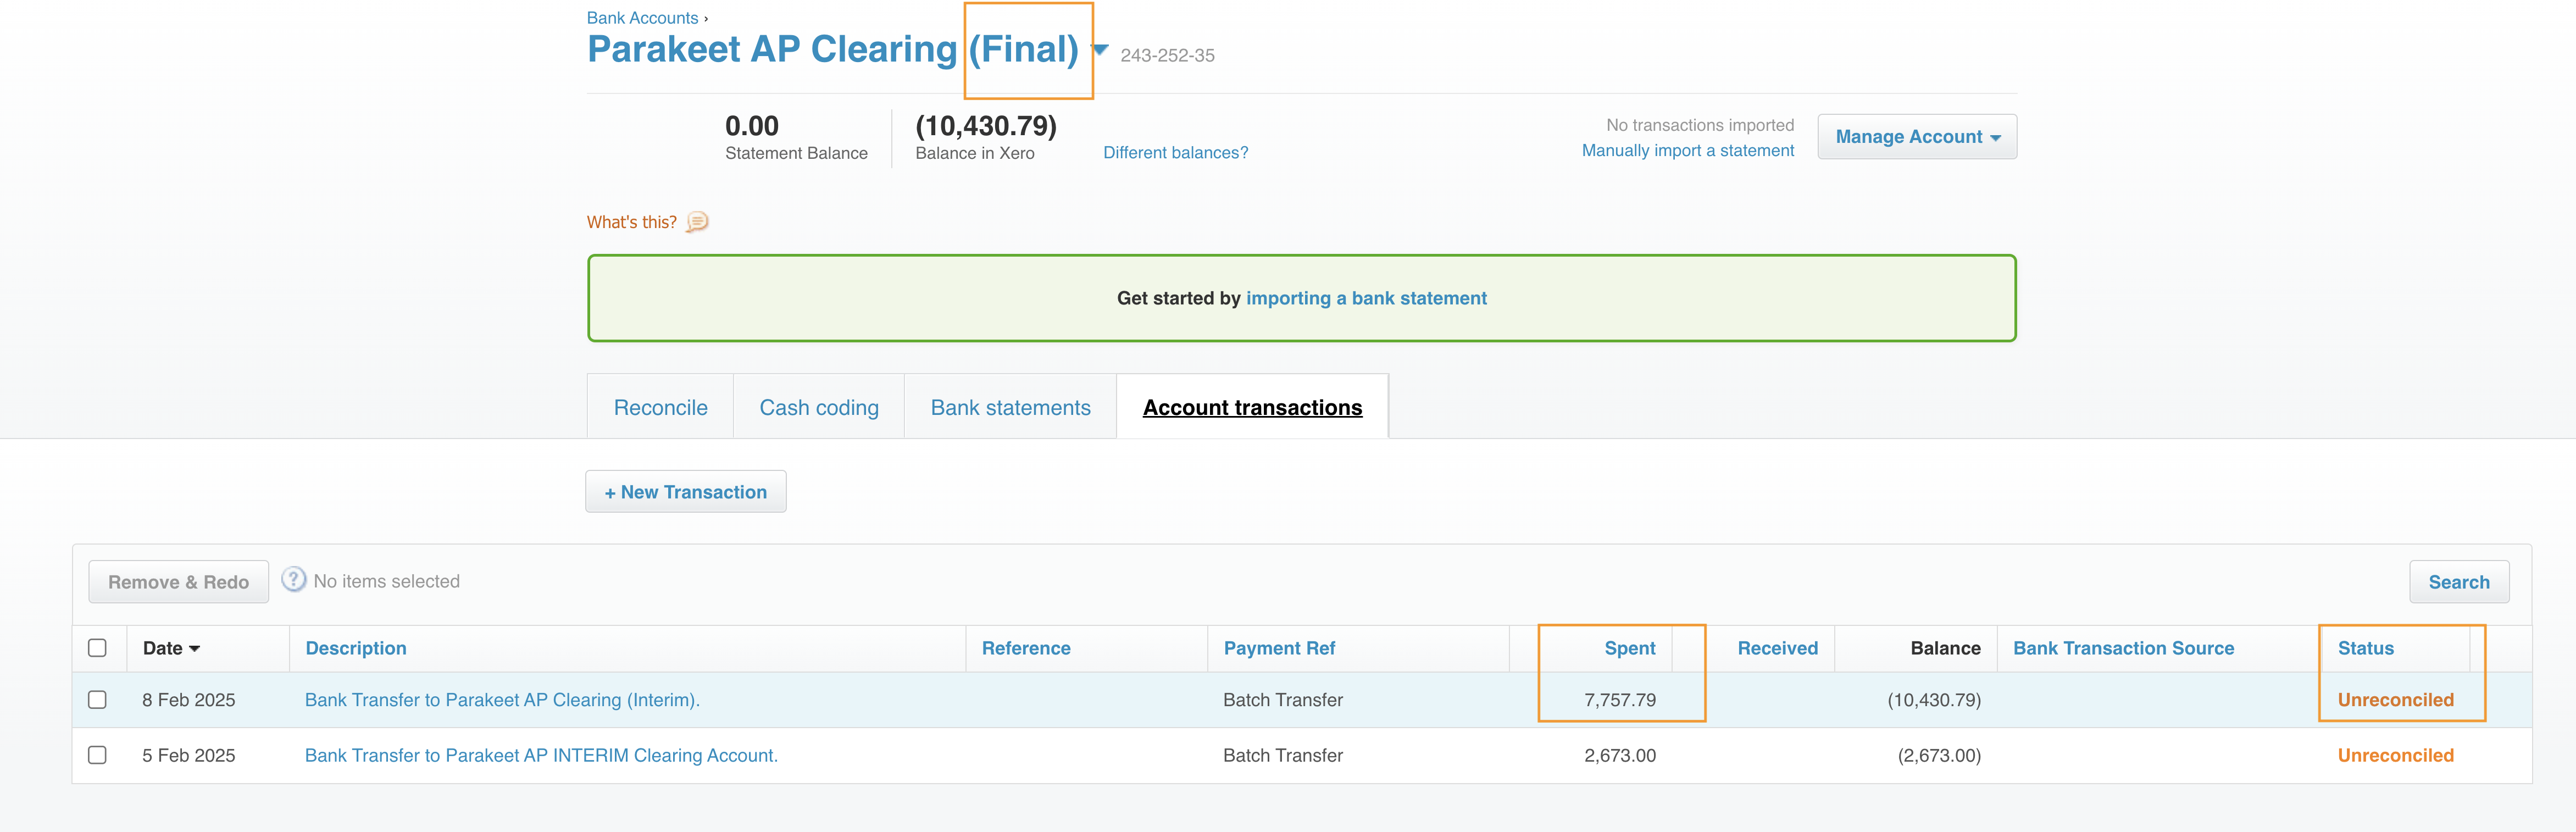2576x832 pixels.
Task: Click the question mark help icon
Action: click(x=293, y=580)
